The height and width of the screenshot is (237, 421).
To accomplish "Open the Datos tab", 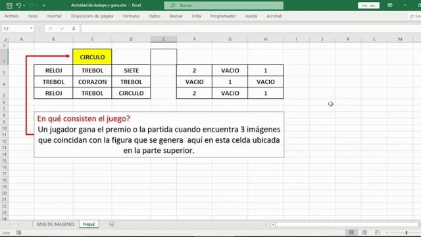I will (x=155, y=16).
